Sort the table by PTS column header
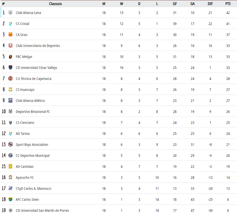Image resolution: width=237 pixels, height=214 pixels. coord(228,4)
